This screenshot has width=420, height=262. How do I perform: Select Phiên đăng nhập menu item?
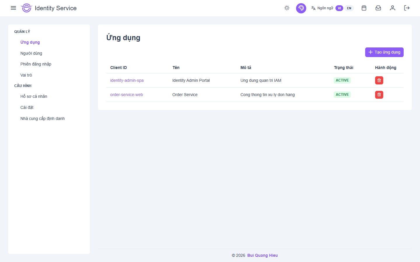(36, 64)
